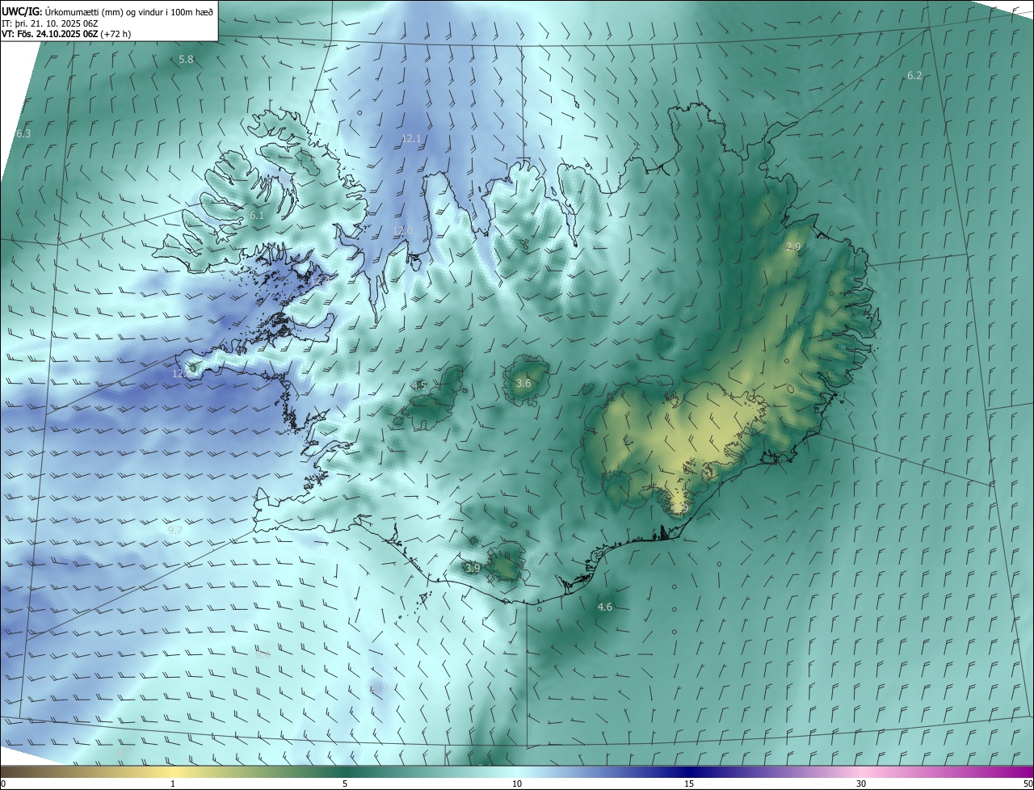Click the colorbar tick label 15
The width and height of the screenshot is (1034, 790).
click(x=689, y=784)
